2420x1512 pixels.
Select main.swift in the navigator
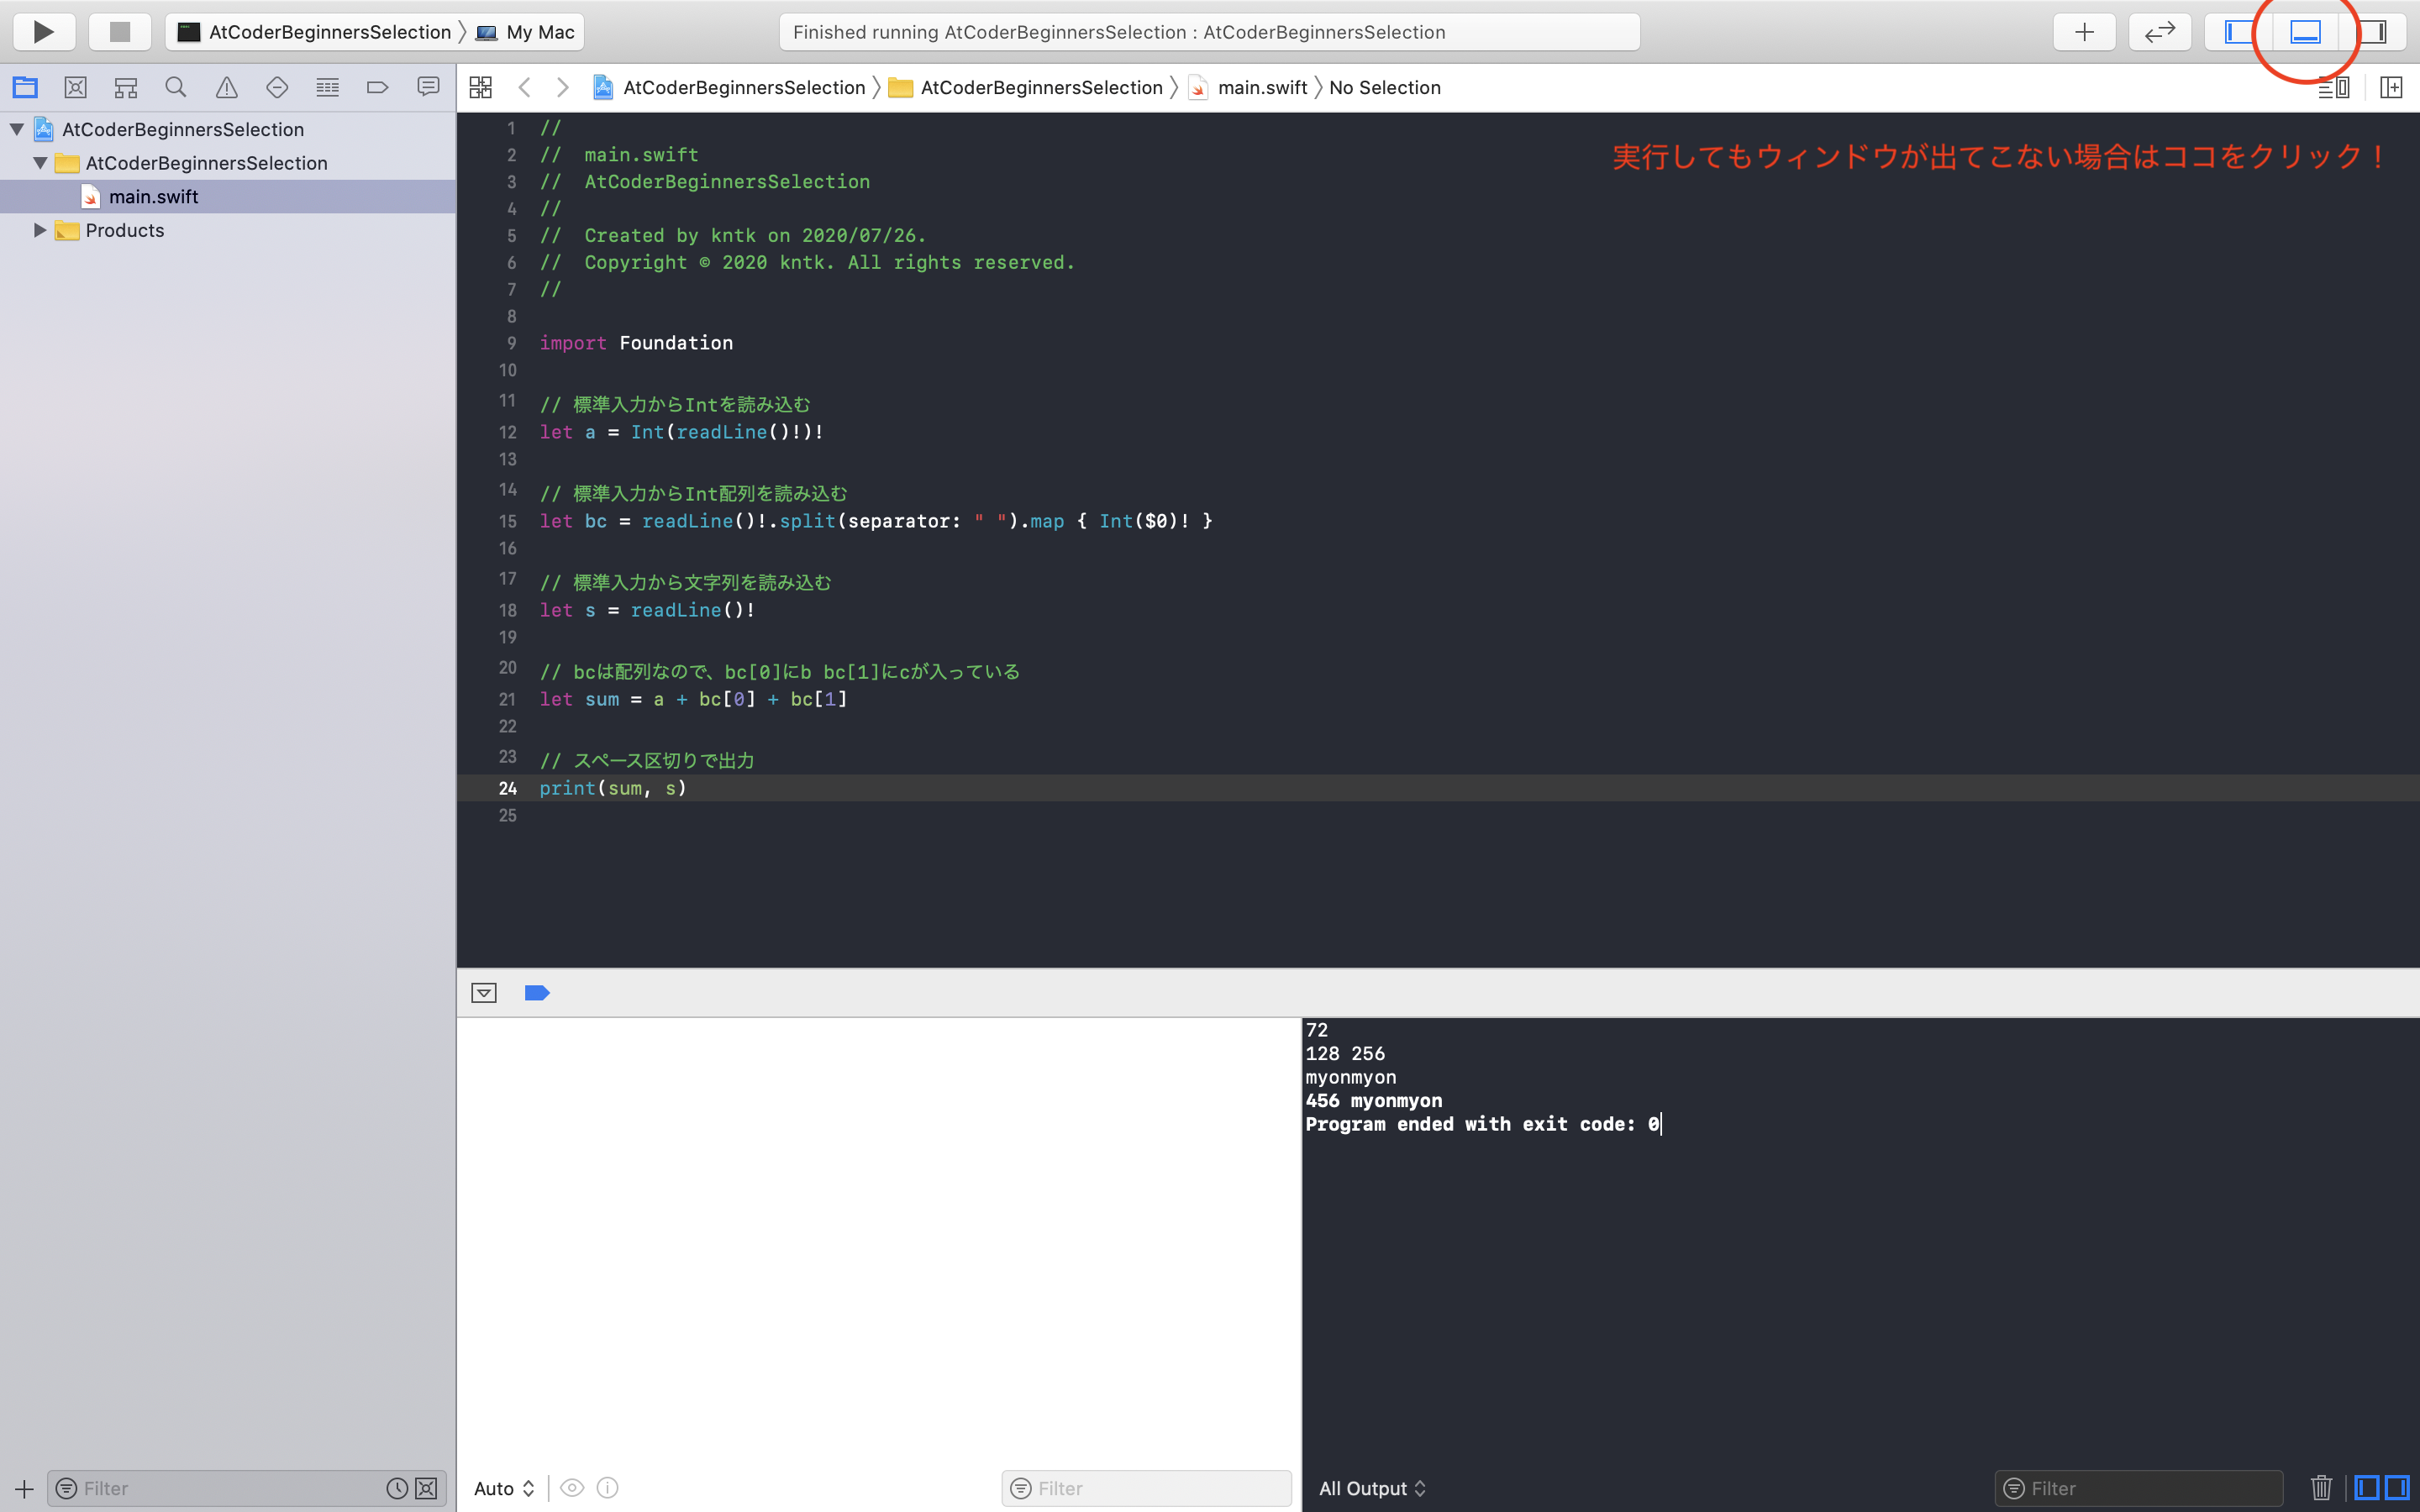coord(227,197)
